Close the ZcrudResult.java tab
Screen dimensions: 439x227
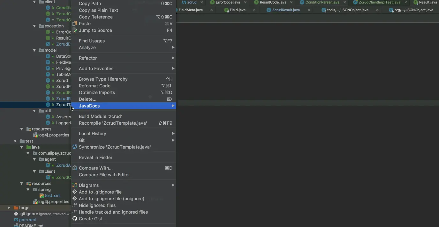(x=309, y=10)
